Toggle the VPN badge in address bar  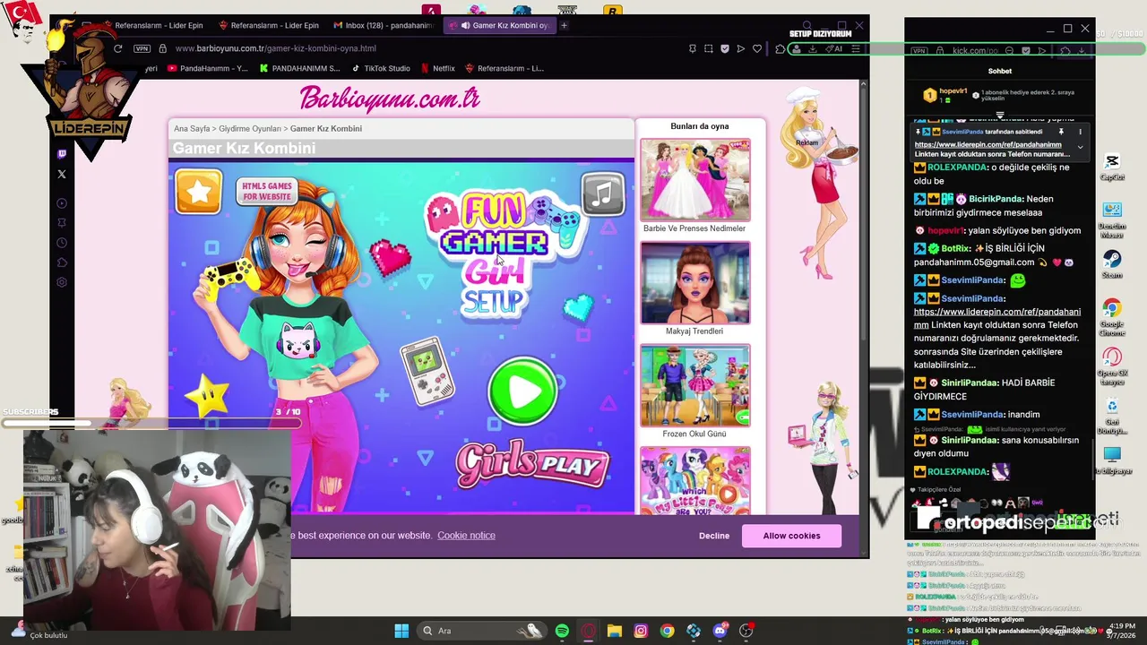142,48
